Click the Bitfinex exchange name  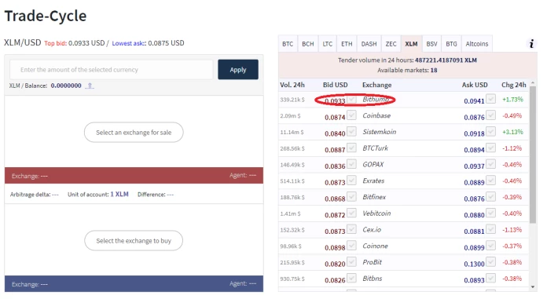374,197
